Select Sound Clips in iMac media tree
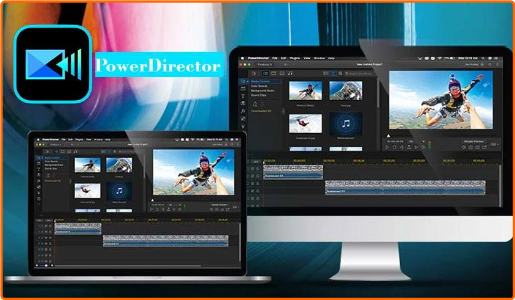This screenshot has width=515, height=300. pyautogui.click(x=258, y=95)
